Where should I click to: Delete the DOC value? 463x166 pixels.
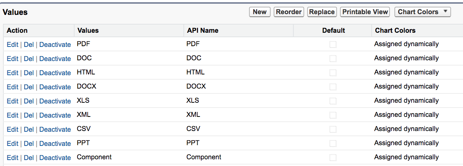pyautogui.click(x=29, y=59)
